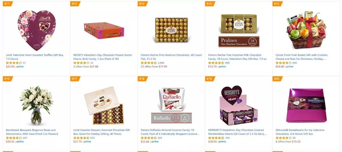Open the Lindt Creation Dessert title link
The width and height of the screenshot is (342, 152).
click(x=102, y=132)
